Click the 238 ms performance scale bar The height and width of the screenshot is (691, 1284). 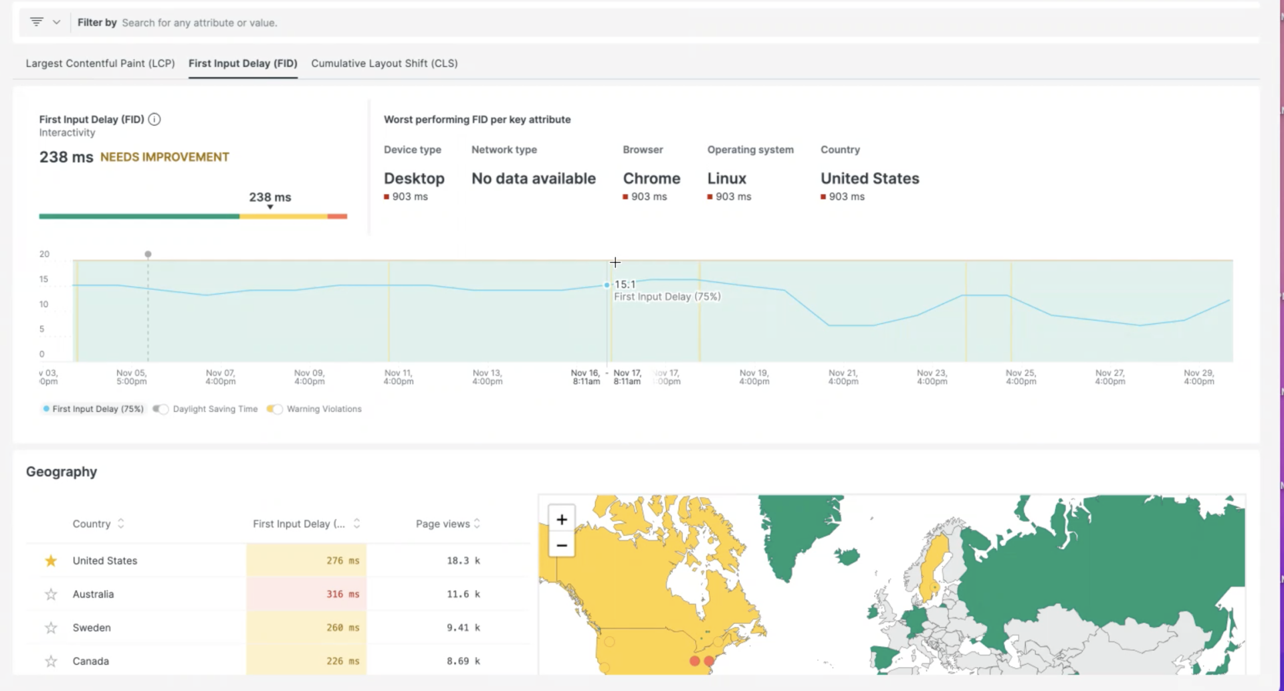[x=193, y=216]
